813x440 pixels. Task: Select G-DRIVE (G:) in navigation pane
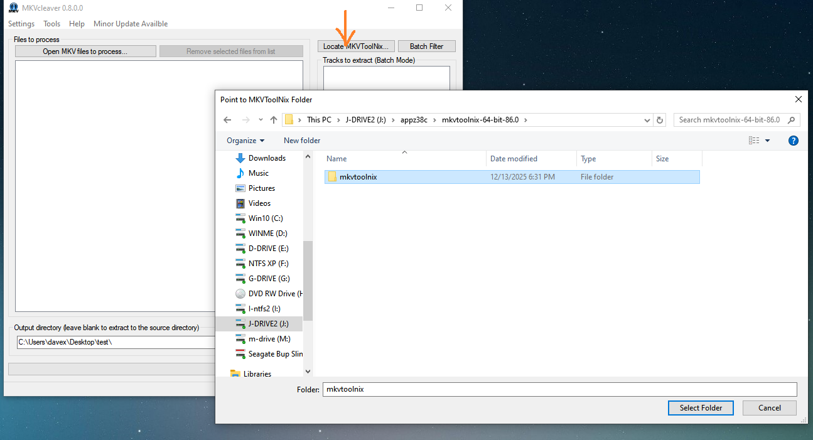pos(268,279)
